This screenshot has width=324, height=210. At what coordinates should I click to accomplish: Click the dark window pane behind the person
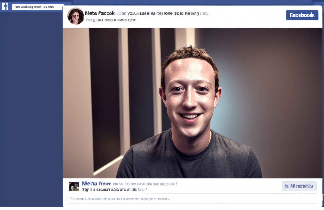pos(104,99)
